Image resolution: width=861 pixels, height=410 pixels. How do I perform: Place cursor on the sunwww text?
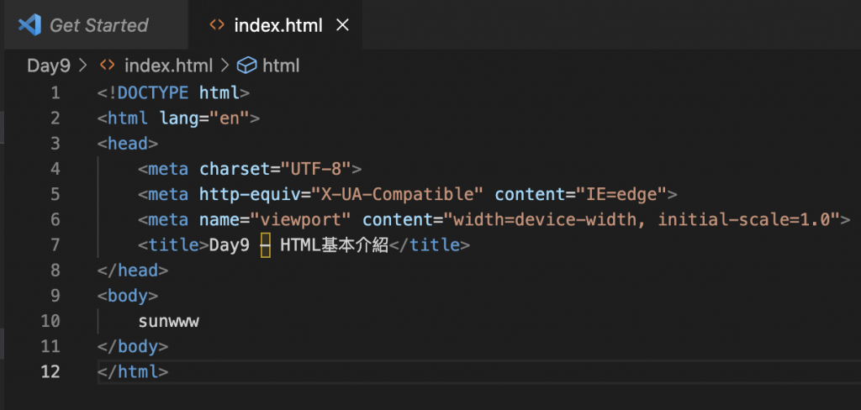click(x=169, y=321)
